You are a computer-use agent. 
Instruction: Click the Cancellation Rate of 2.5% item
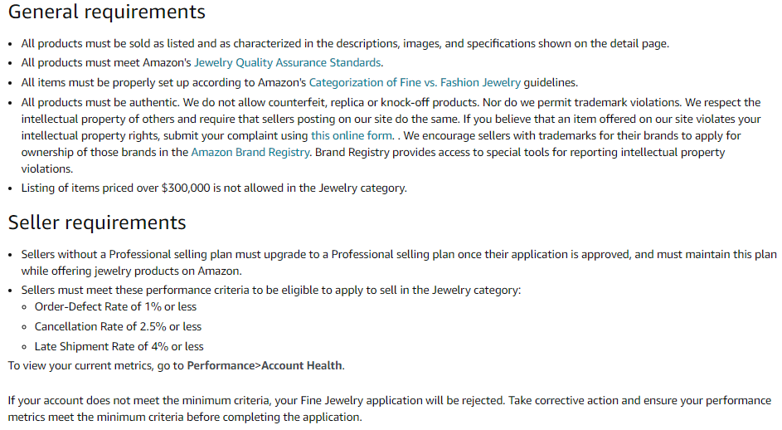(118, 326)
